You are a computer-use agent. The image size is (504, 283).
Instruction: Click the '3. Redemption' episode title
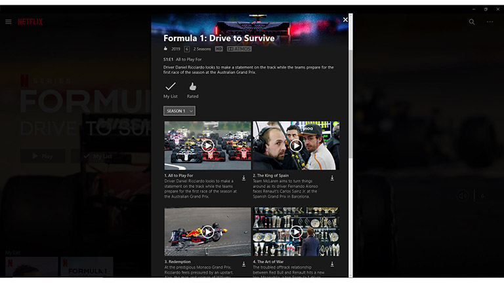tap(177, 262)
